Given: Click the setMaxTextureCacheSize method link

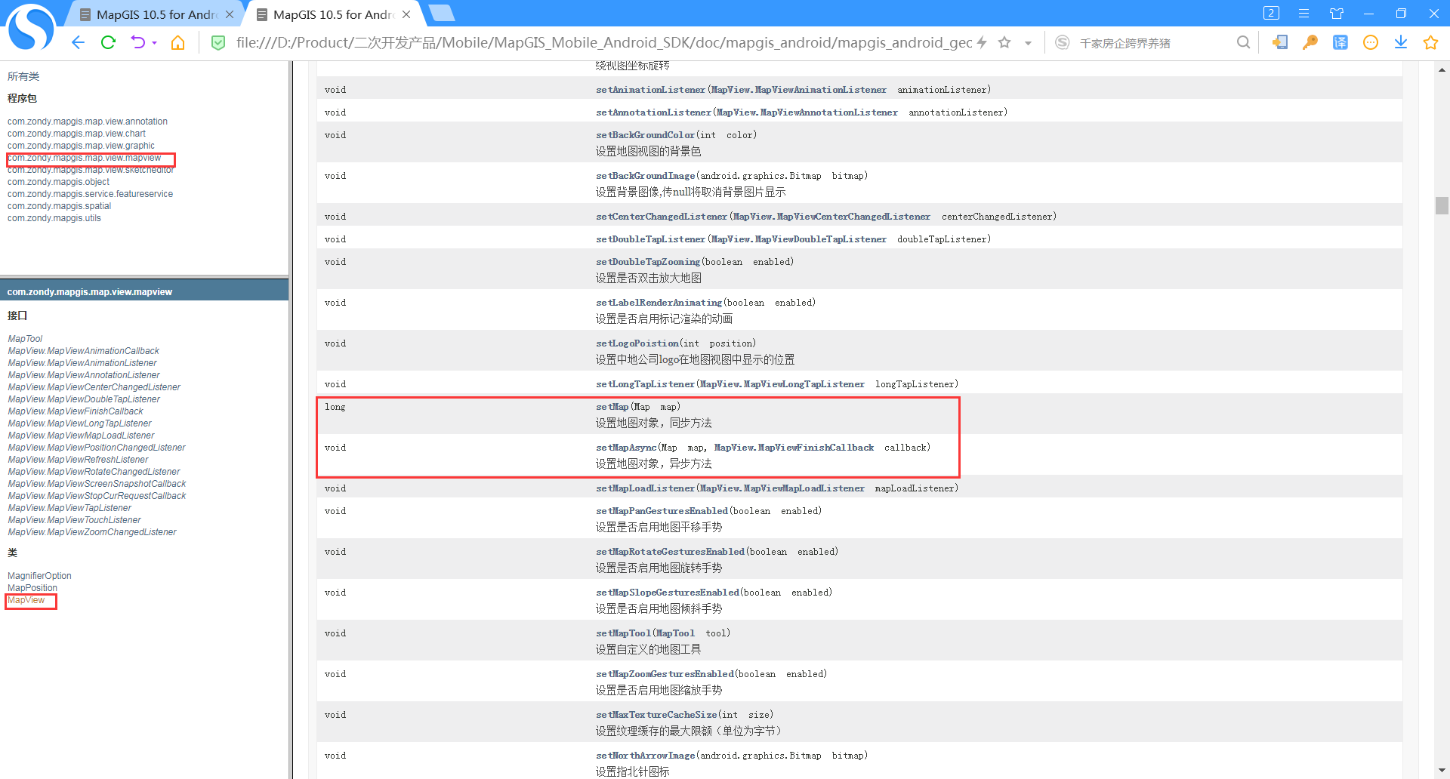Looking at the screenshot, I should coord(656,715).
